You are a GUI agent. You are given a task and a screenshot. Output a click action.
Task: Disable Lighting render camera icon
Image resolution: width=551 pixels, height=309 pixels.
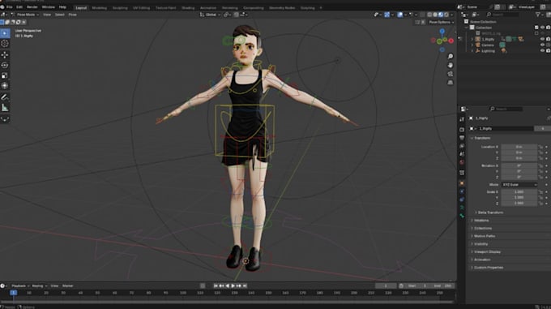[x=548, y=51]
